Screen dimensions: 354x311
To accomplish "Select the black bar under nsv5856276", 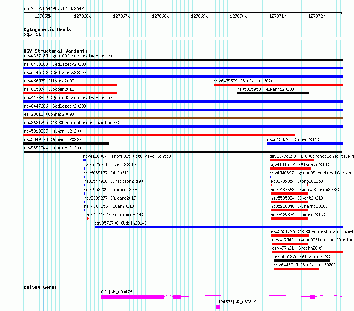I will [301, 260].
